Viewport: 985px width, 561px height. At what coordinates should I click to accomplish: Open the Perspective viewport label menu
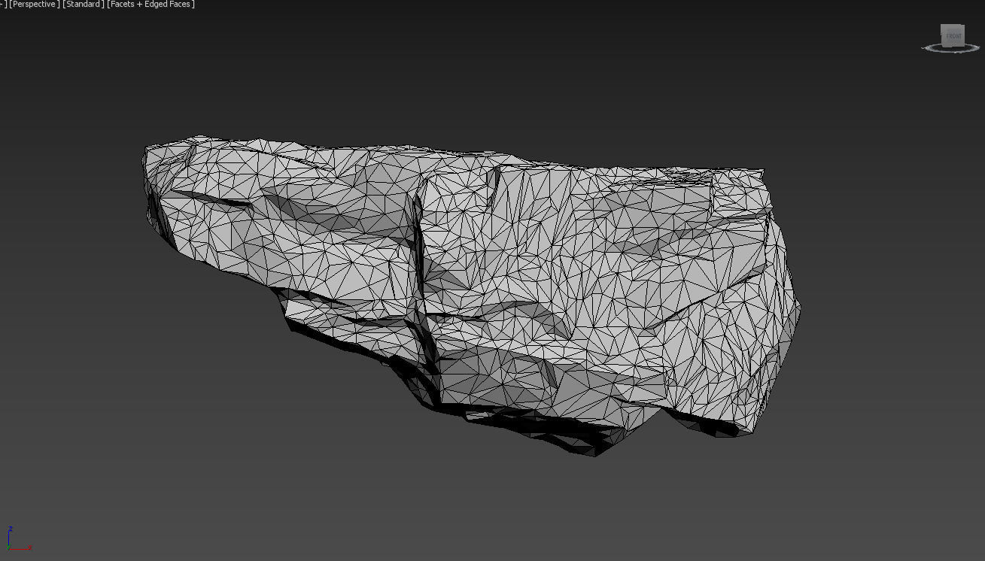coord(35,5)
